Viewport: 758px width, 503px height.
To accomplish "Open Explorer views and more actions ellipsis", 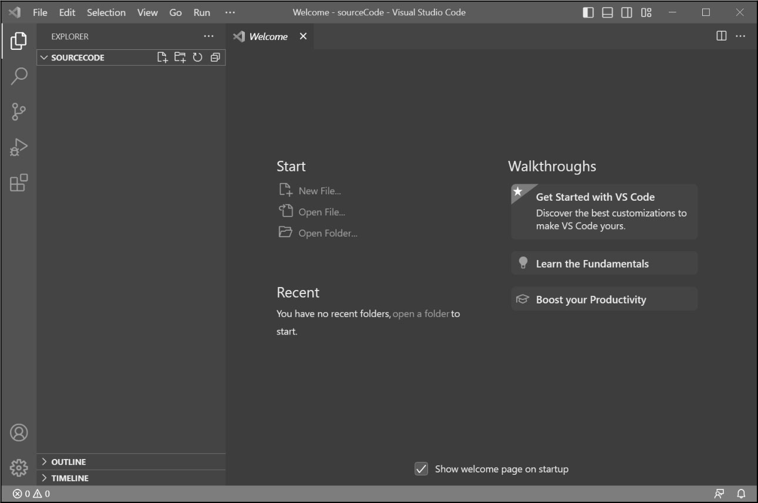I will (209, 36).
